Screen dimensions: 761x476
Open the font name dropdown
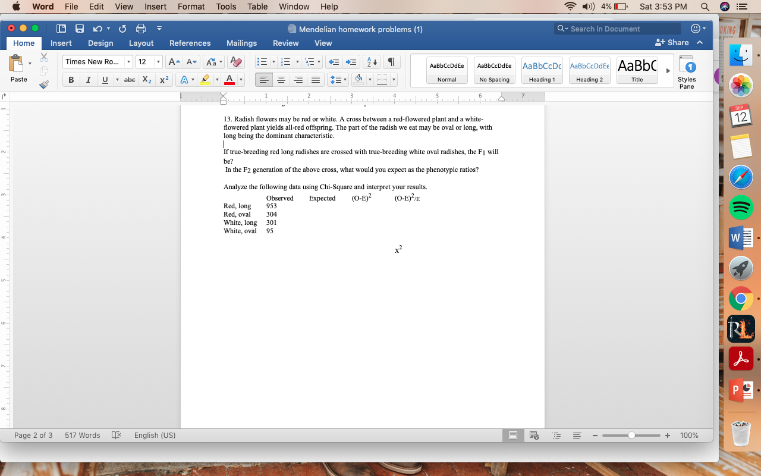[x=128, y=61]
